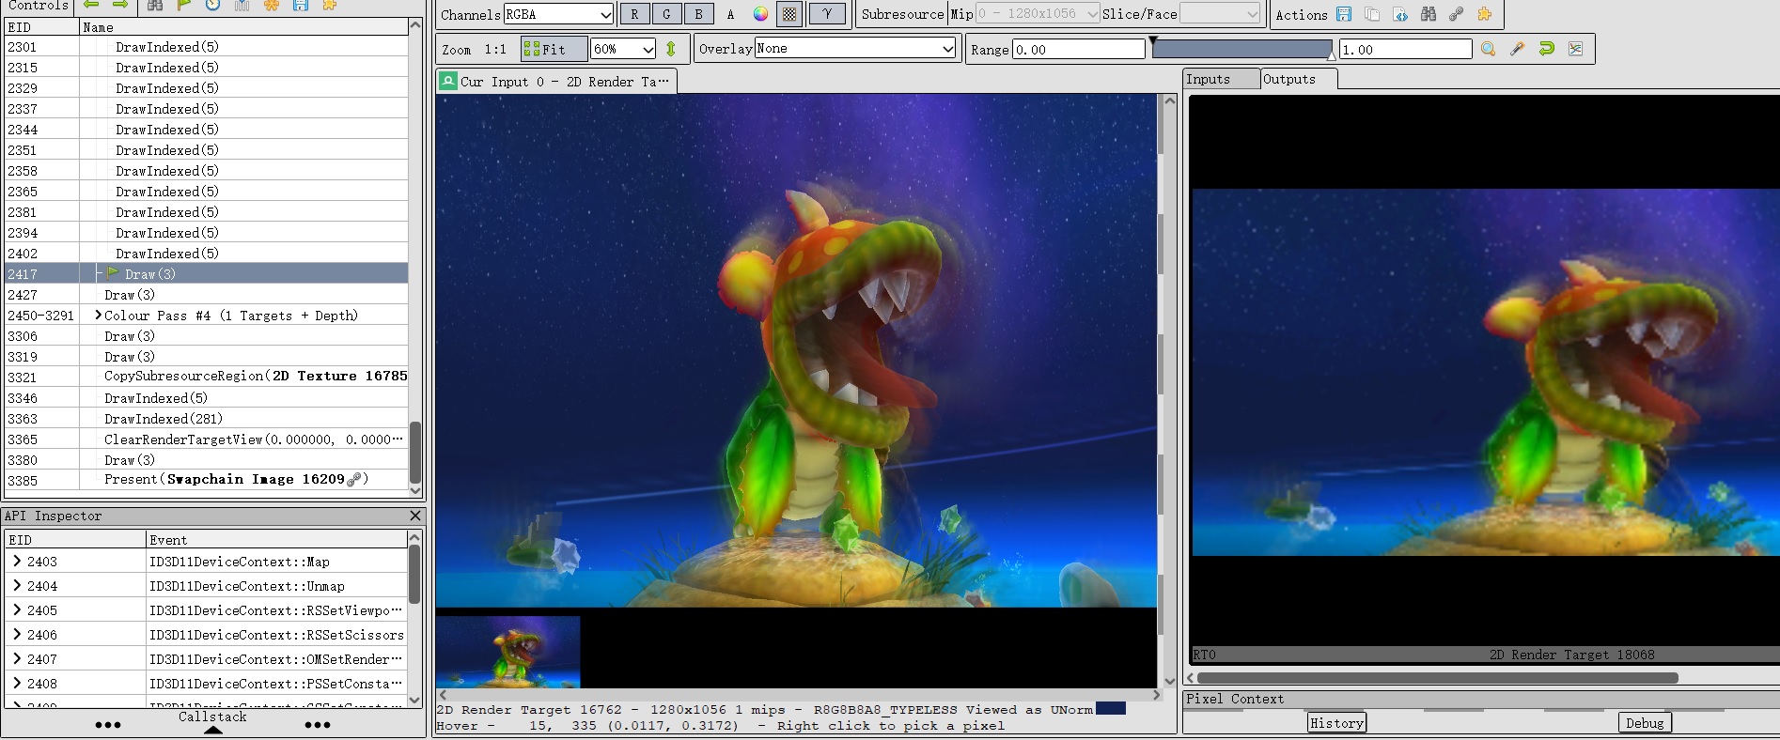This screenshot has width=1780, height=740.
Task: Expand API event 2405 row
Action: [x=17, y=610]
